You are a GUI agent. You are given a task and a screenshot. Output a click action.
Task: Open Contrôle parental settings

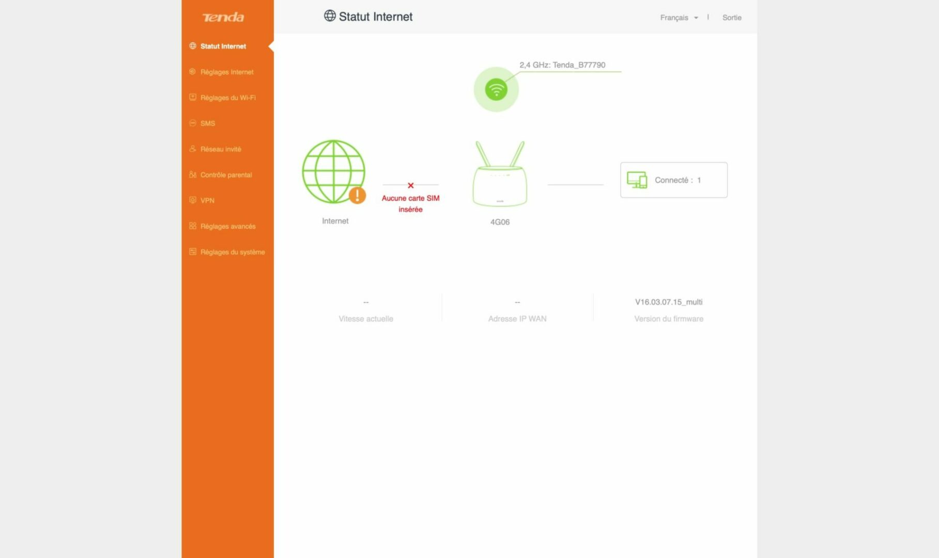(226, 175)
